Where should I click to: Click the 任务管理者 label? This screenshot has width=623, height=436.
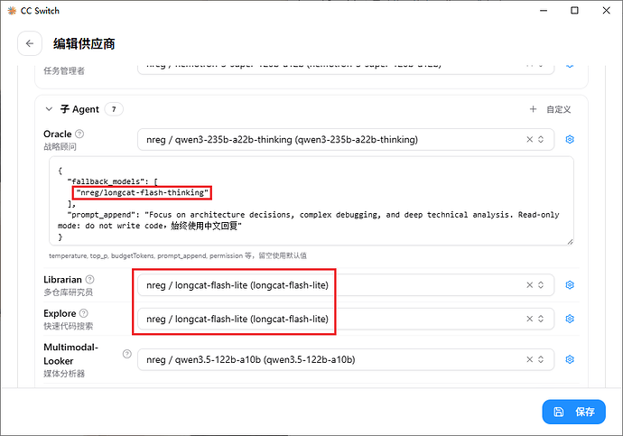pos(64,71)
